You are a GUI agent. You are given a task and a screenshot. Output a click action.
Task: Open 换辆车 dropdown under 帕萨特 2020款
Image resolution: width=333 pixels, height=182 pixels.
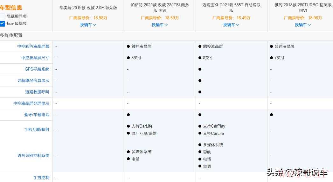pos(160,25)
